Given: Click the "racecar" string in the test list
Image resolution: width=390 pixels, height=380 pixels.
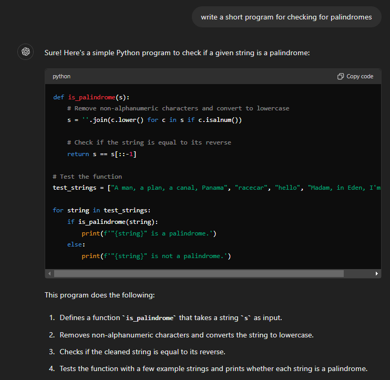Looking at the screenshot, I should [x=251, y=188].
